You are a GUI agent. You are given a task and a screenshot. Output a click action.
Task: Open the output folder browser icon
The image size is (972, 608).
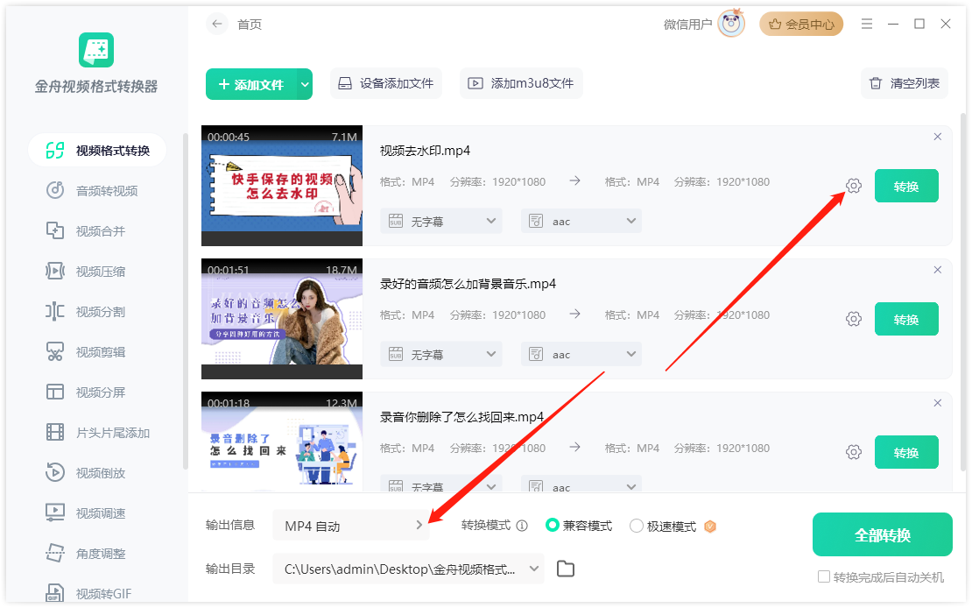565,568
